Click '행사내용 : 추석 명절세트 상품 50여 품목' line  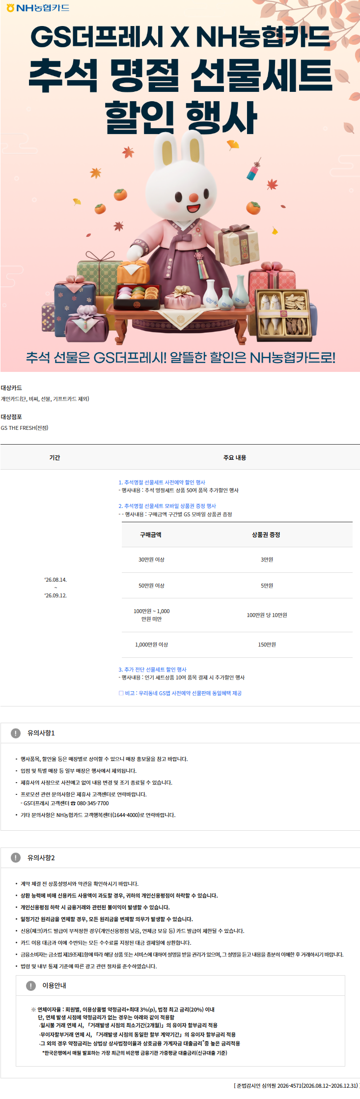[x=179, y=490]
